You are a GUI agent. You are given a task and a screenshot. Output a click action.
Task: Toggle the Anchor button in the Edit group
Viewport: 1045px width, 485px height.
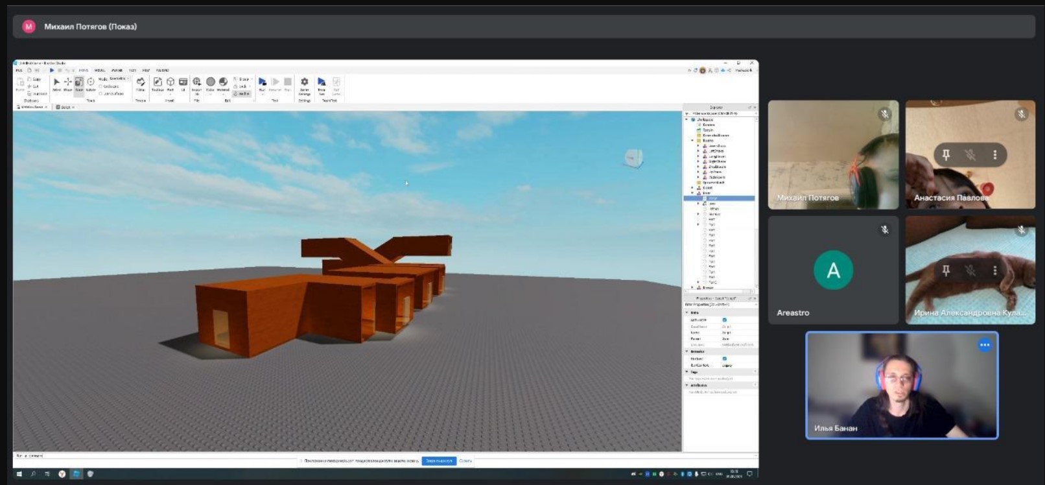point(241,93)
